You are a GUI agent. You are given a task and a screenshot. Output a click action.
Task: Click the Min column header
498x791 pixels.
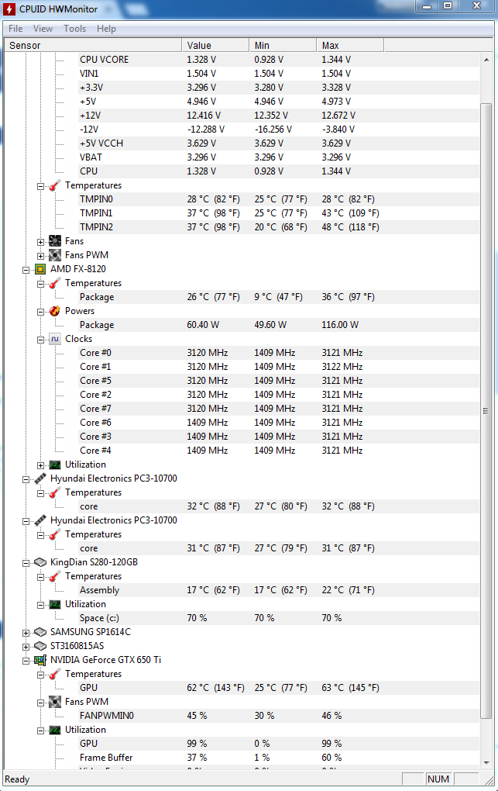(283, 46)
